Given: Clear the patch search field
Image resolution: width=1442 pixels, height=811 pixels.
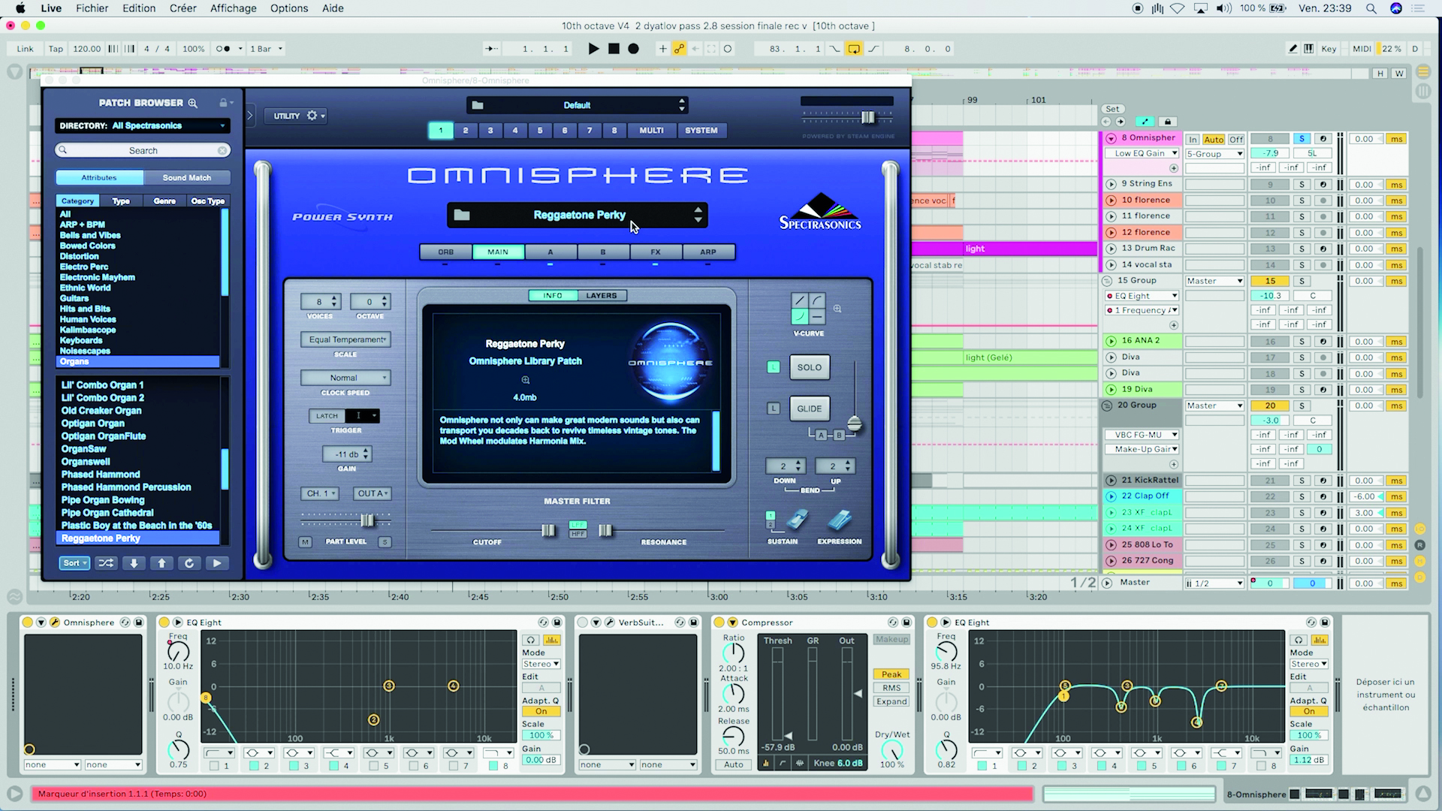Looking at the screenshot, I should click(222, 151).
